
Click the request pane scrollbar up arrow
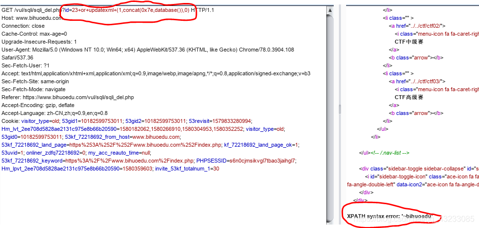pos(330,10)
